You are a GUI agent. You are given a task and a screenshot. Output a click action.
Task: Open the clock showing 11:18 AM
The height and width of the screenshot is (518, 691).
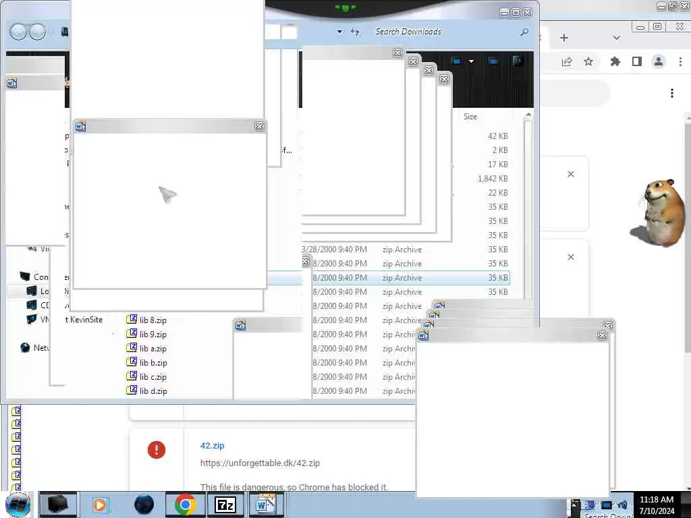click(x=657, y=505)
